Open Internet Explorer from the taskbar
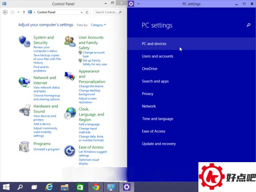This screenshot has width=256, height=192. pyautogui.click(x=50, y=187)
